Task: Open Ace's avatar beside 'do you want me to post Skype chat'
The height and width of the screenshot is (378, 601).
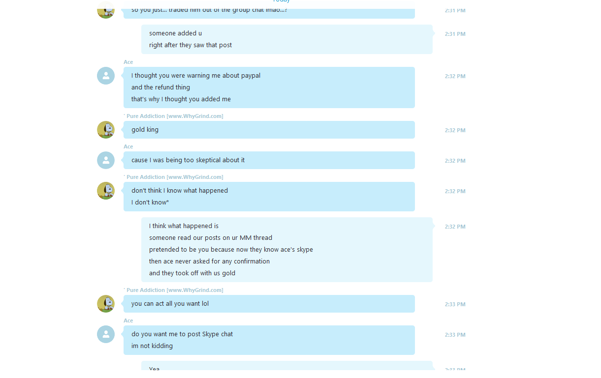Action: [x=106, y=334]
